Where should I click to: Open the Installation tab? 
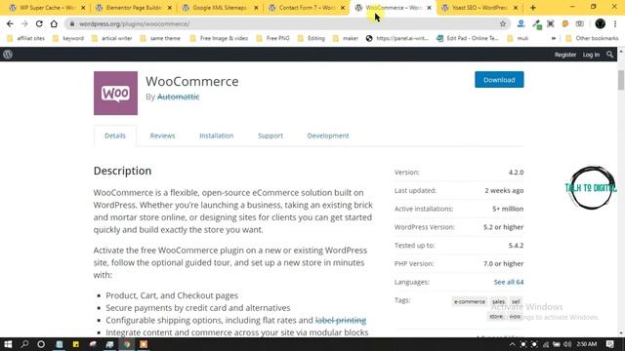(217, 136)
